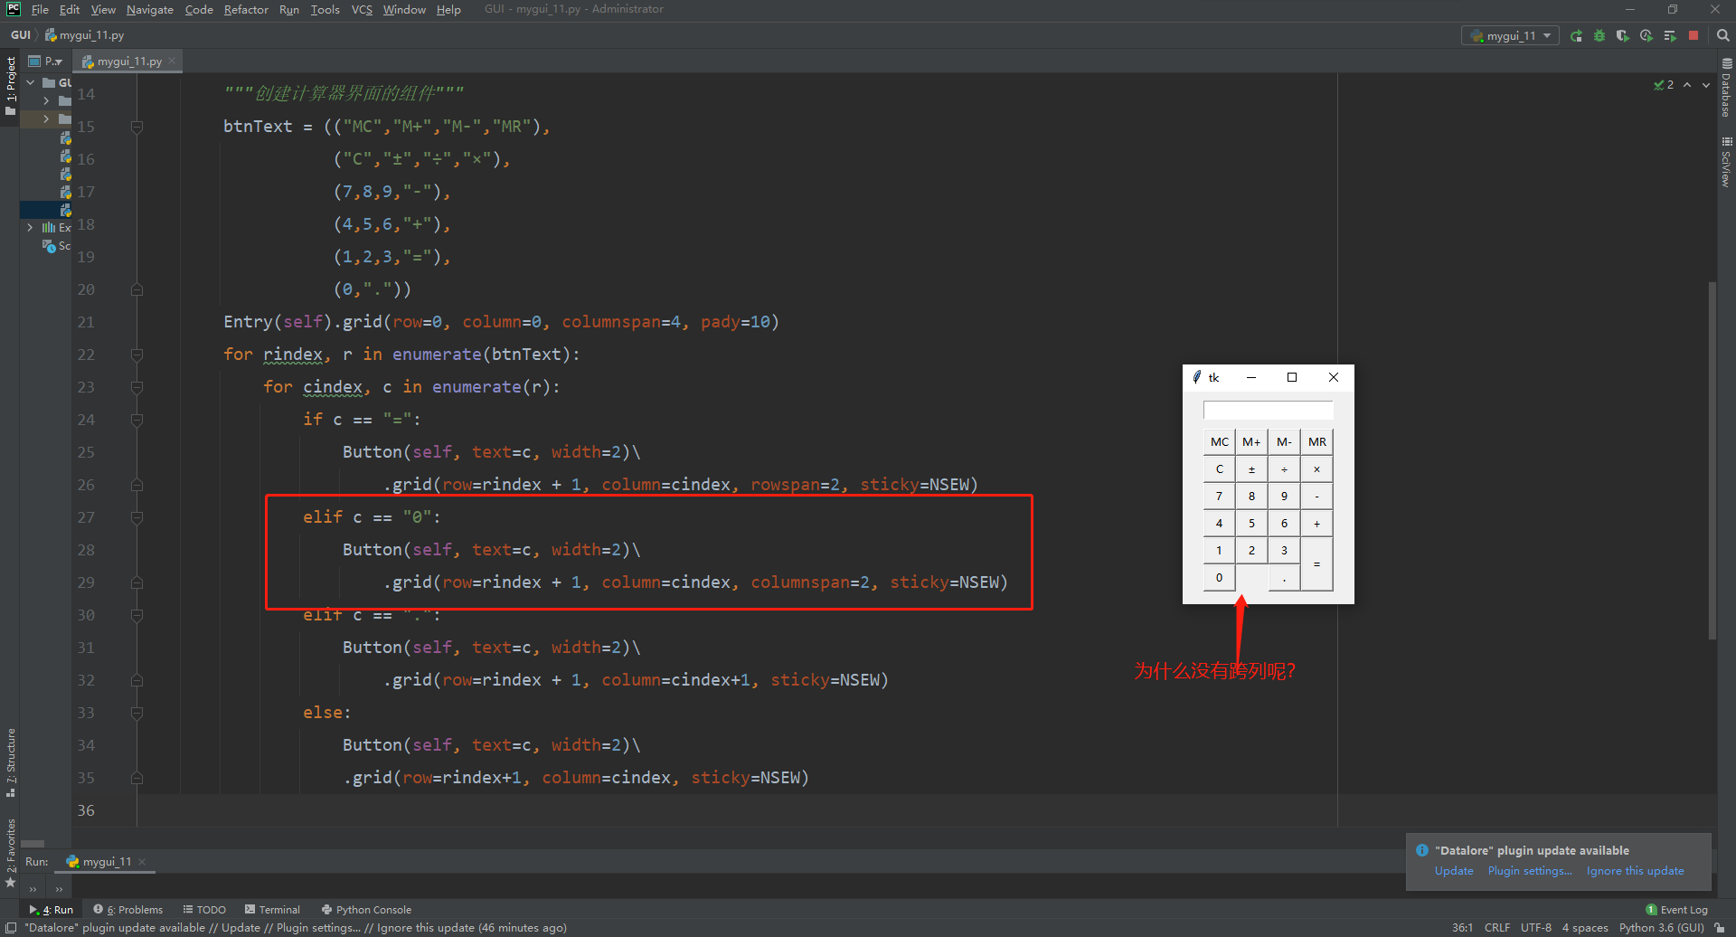
Task: Start debugging with the green bug icon
Action: [1599, 35]
